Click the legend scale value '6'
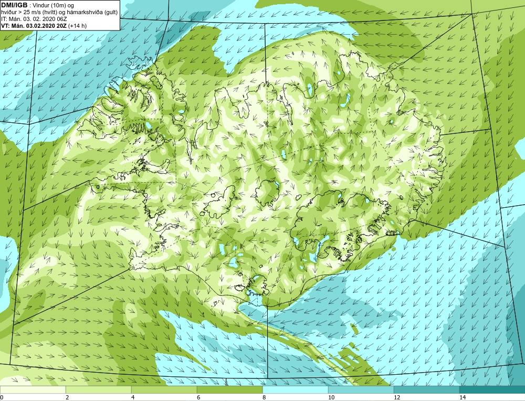 198,397
